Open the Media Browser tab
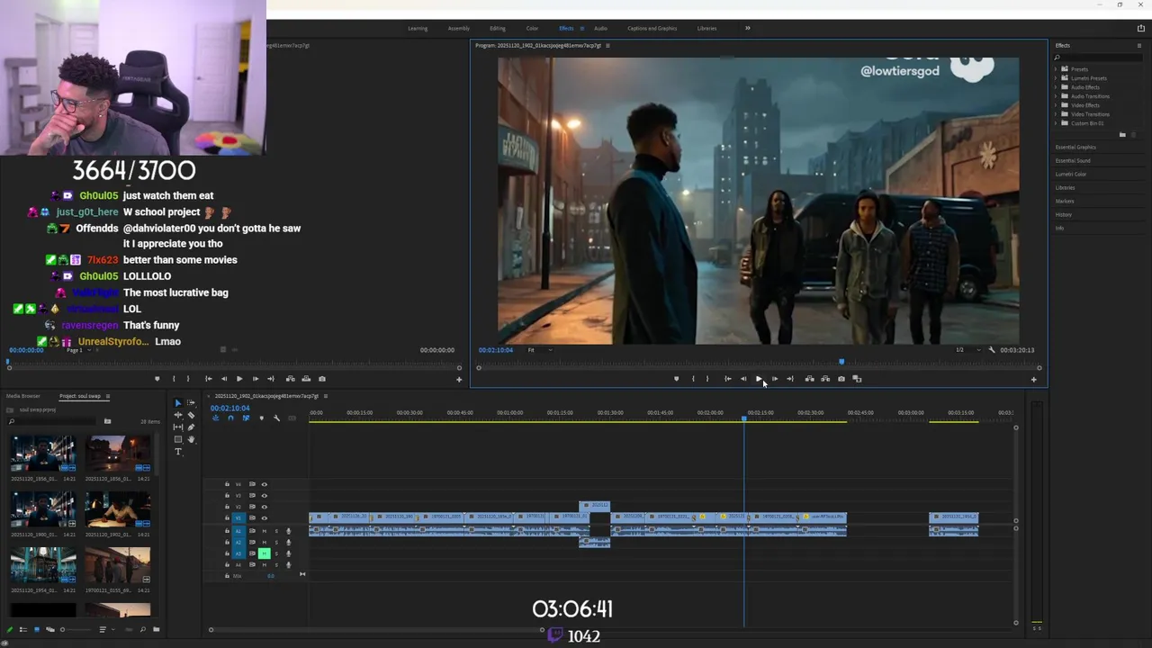 click(23, 396)
